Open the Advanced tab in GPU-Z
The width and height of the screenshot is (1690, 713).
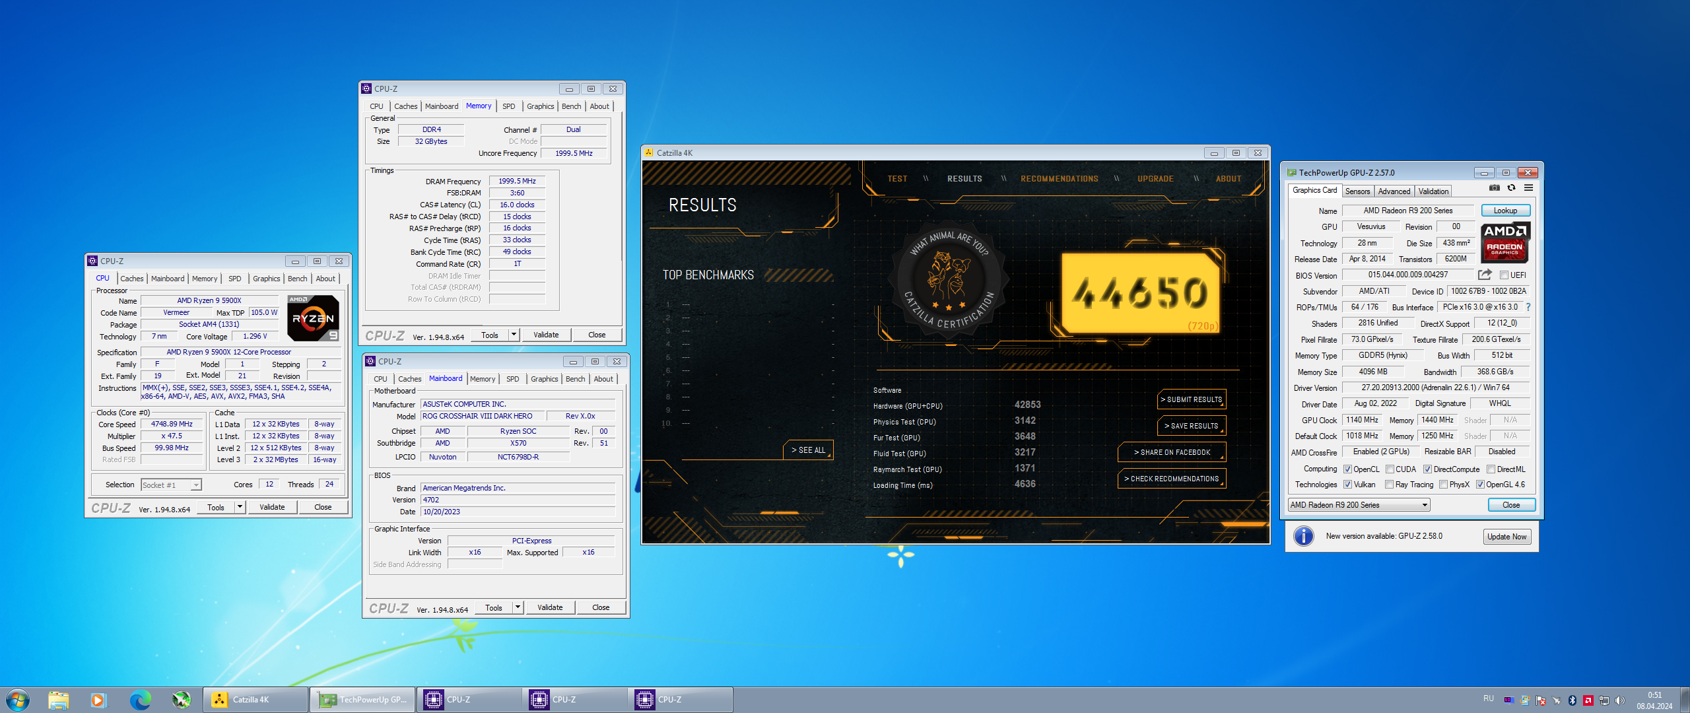click(x=1394, y=191)
